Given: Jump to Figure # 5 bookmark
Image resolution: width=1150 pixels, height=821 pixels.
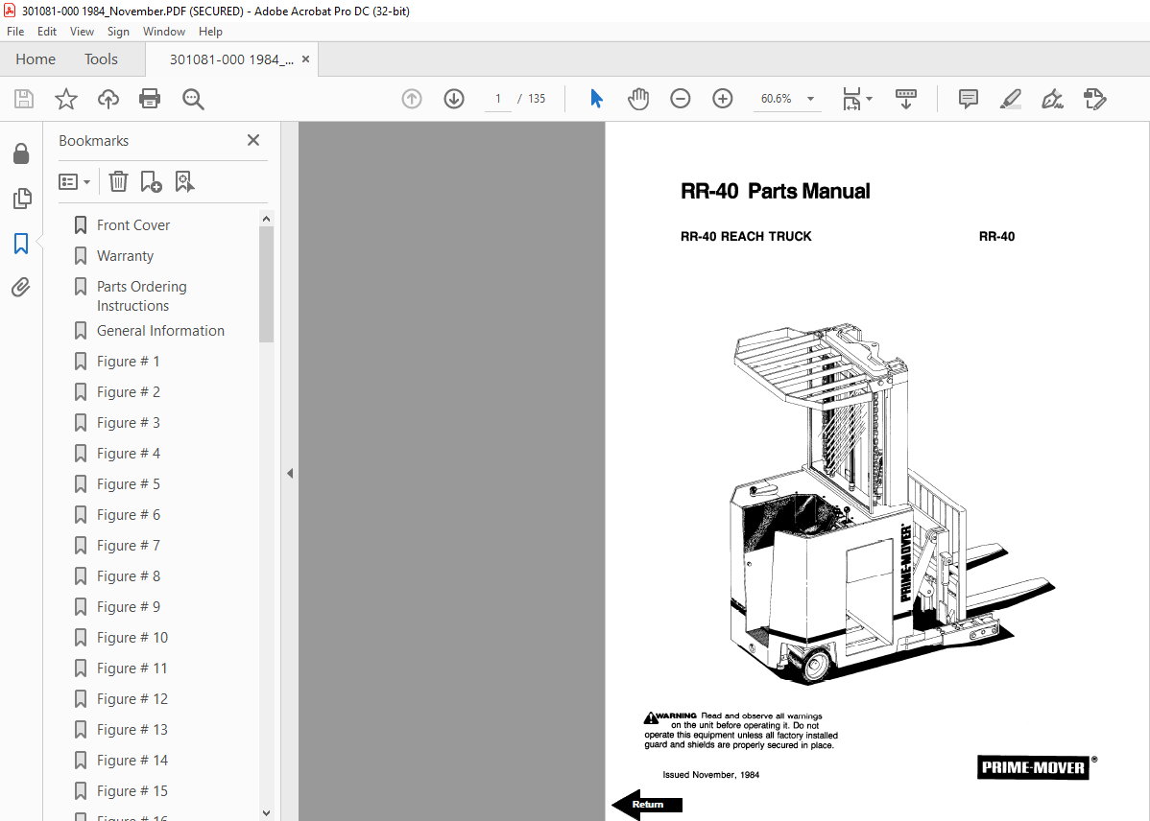Looking at the screenshot, I should pos(129,484).
